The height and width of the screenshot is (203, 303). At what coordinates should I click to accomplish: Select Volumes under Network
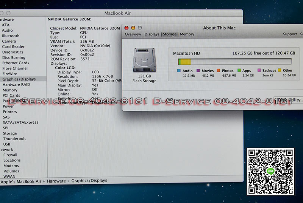point(11,171)
